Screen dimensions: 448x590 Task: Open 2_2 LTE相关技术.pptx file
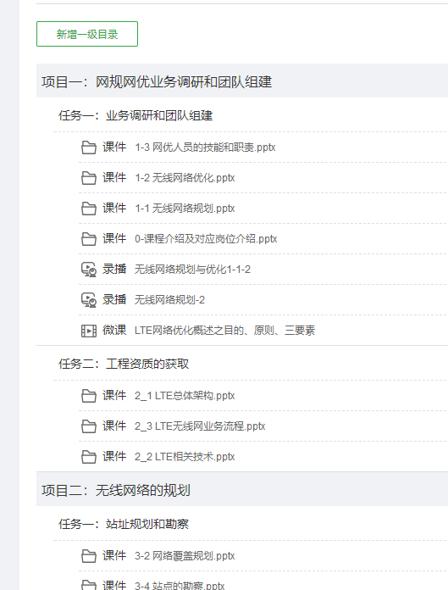(185, 457)
